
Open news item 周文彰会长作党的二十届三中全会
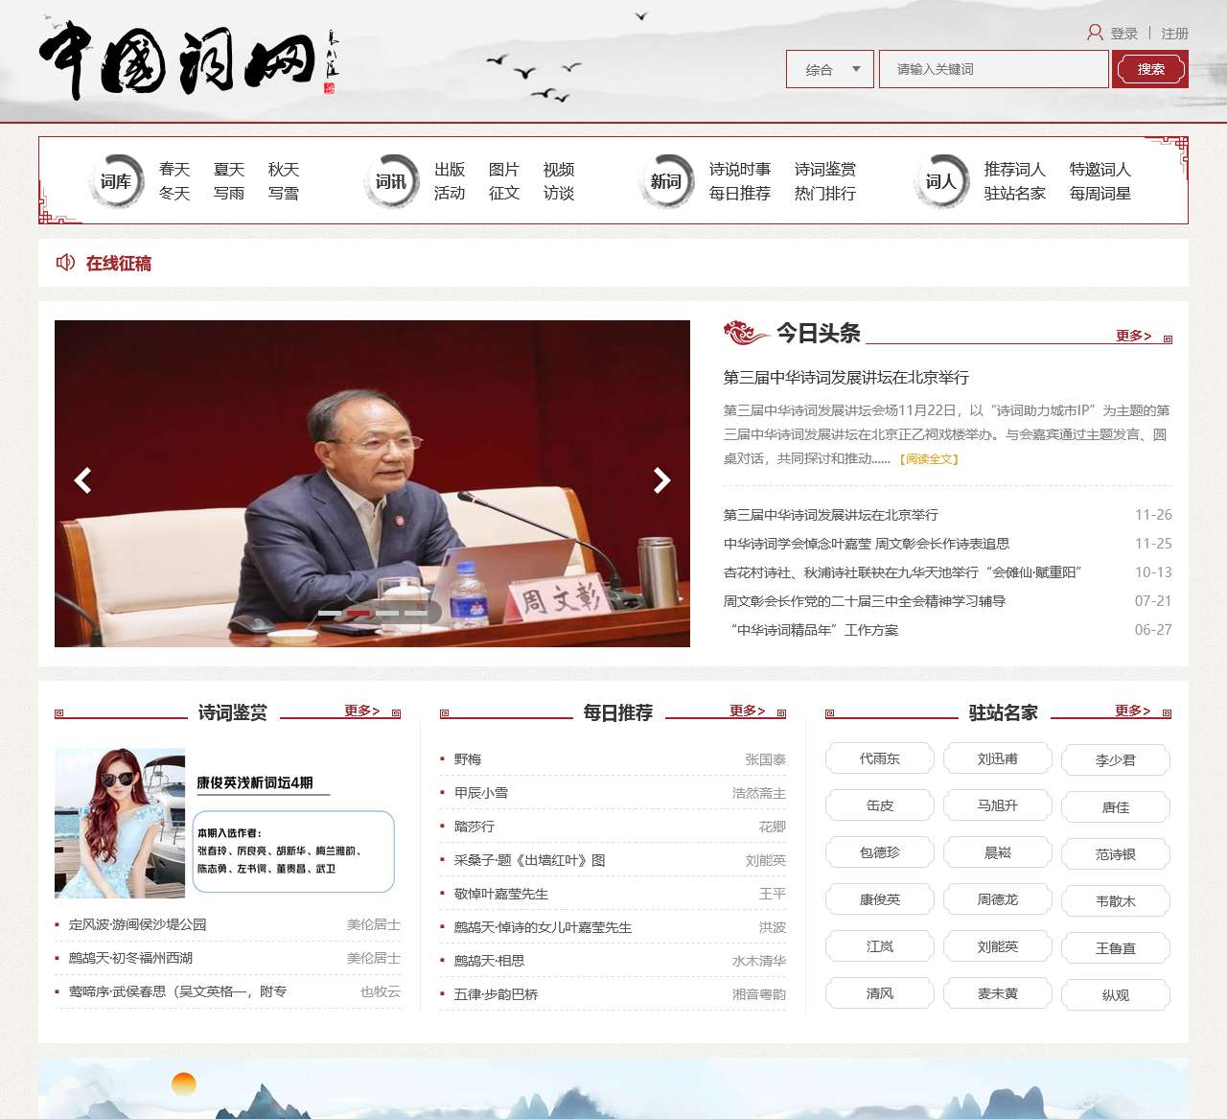(x=865, y=601)
